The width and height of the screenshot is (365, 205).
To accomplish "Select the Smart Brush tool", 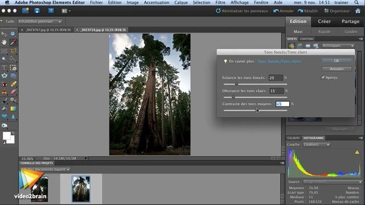I will [13, 100].
